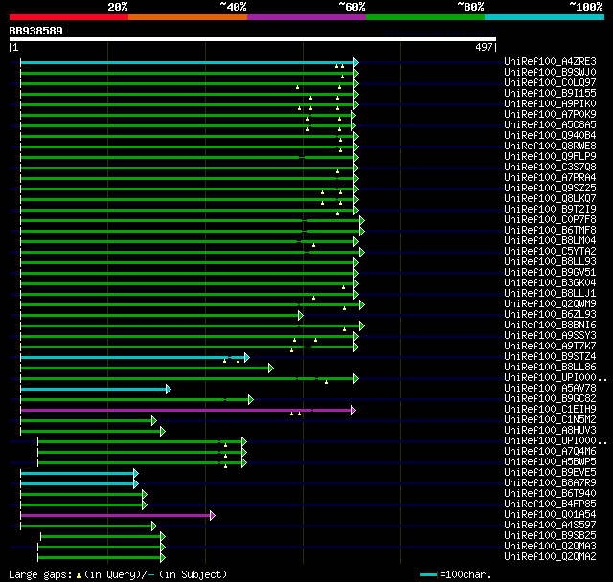Click arrowhead ending the UniRef100_B6T940 alignment

(x=145, y=495)
